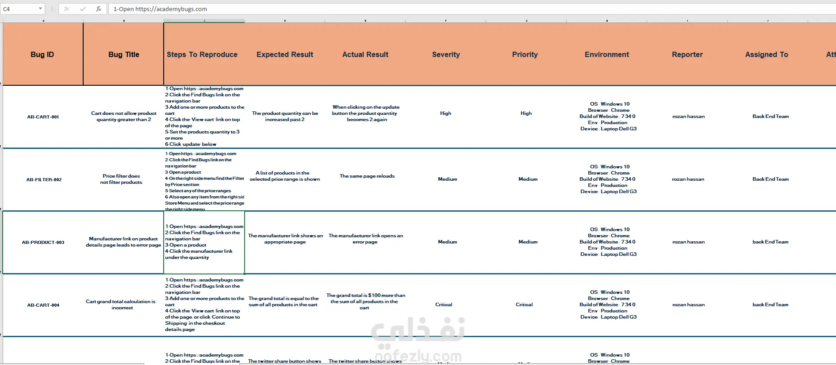Click actual result 'The manufacturer link opens an error page'
836x365 pixels.
coord(365,239)
